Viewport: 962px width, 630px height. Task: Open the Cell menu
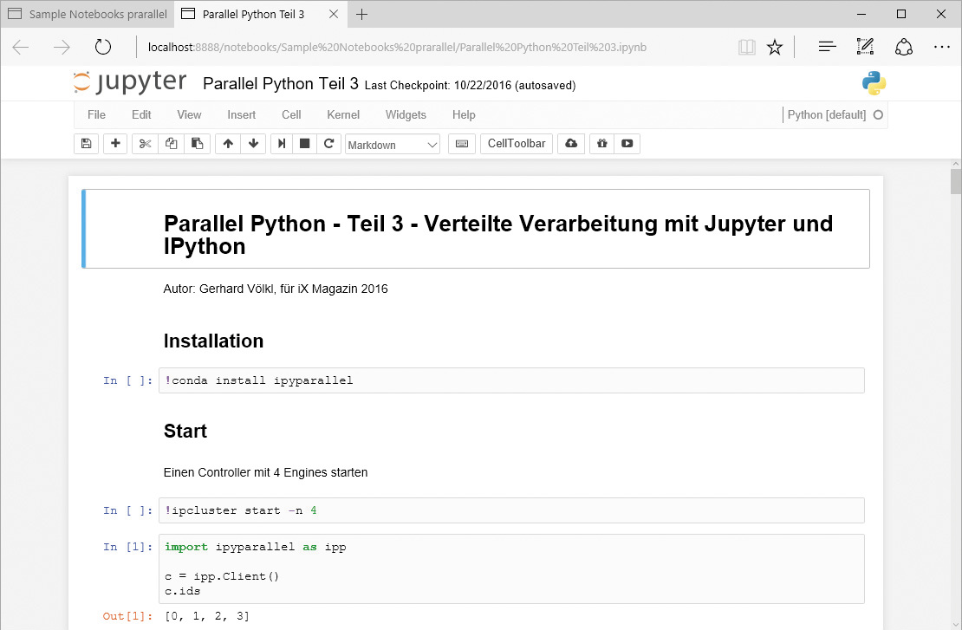point(291,114)
